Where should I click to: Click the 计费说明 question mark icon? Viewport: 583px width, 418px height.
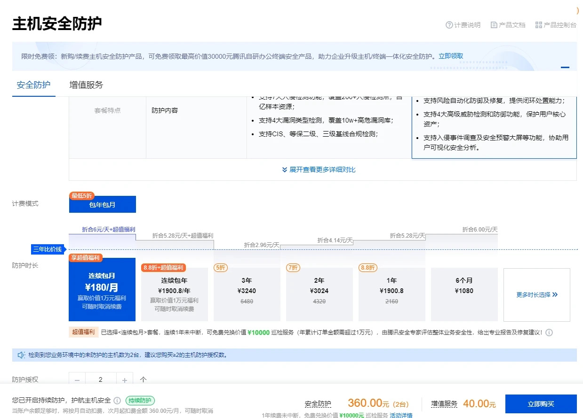tap(449, 25)
